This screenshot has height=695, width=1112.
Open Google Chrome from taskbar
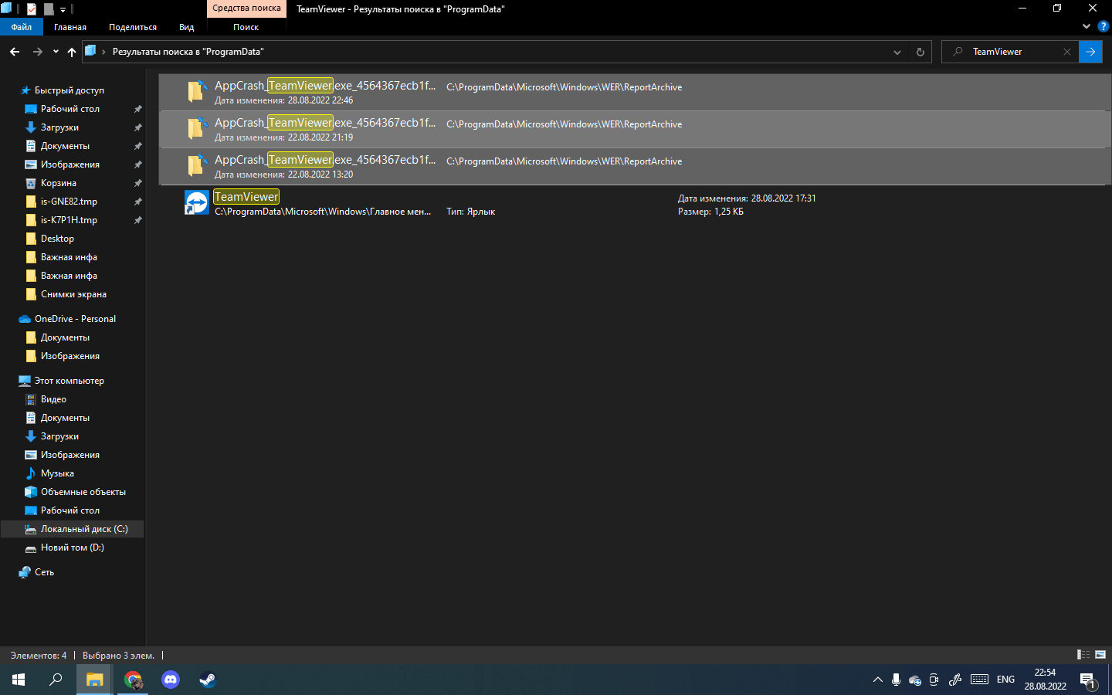pos(133,680)
